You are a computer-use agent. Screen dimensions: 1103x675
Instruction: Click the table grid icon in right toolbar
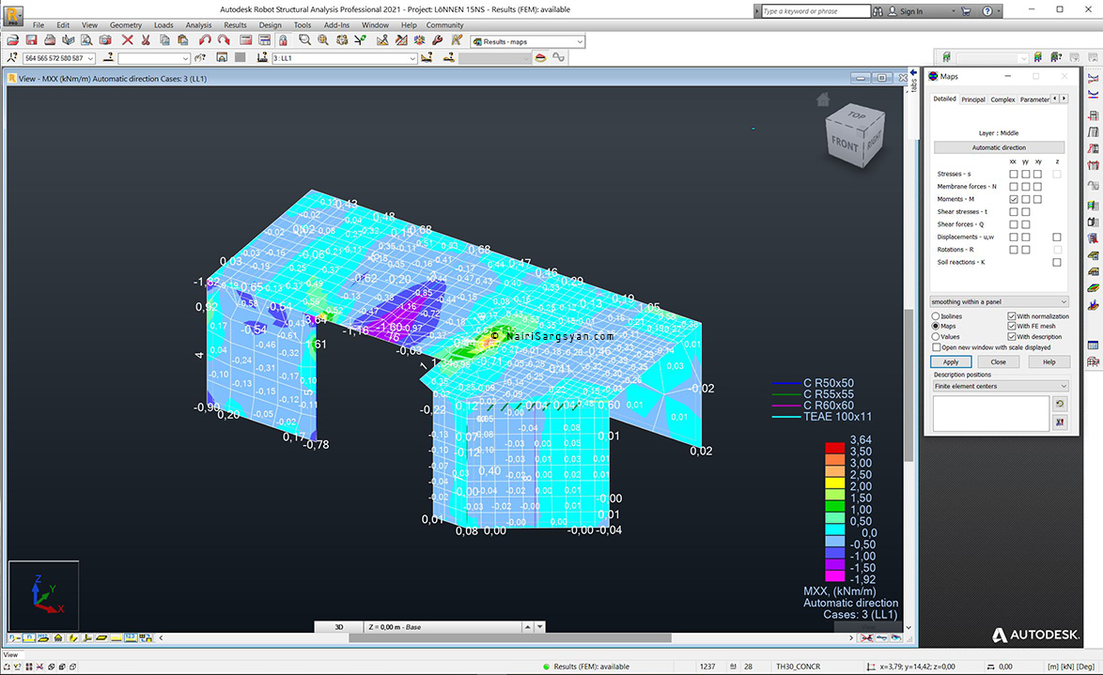[1093, 345]
